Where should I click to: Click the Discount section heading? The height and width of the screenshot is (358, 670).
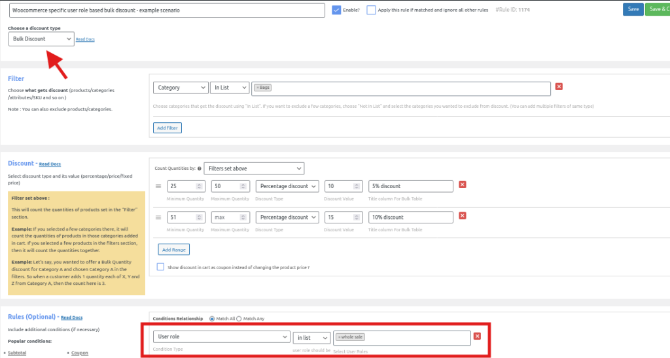[x=20, y=163]
